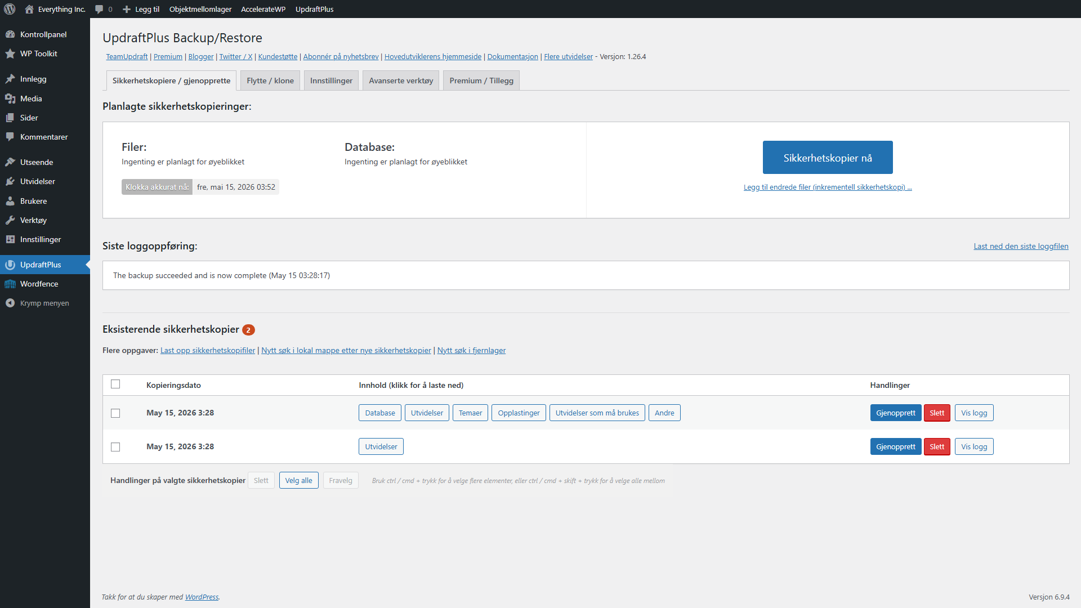
Task: Open the Flere utvidelser link
Action: click(568, 56)
